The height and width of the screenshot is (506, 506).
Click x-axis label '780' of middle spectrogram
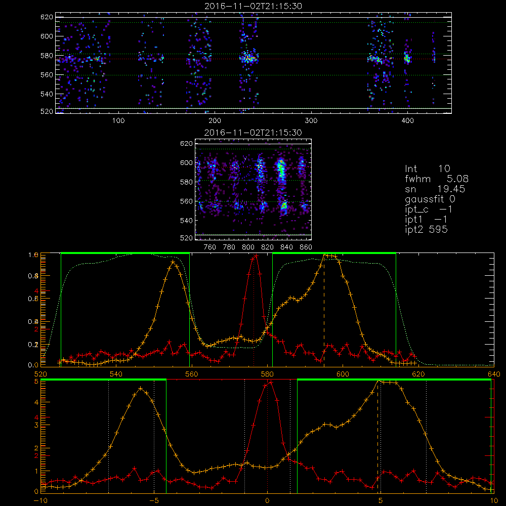229,247
